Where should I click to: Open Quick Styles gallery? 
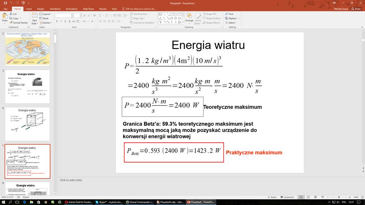pyautogui.click(x=197, y=19)
